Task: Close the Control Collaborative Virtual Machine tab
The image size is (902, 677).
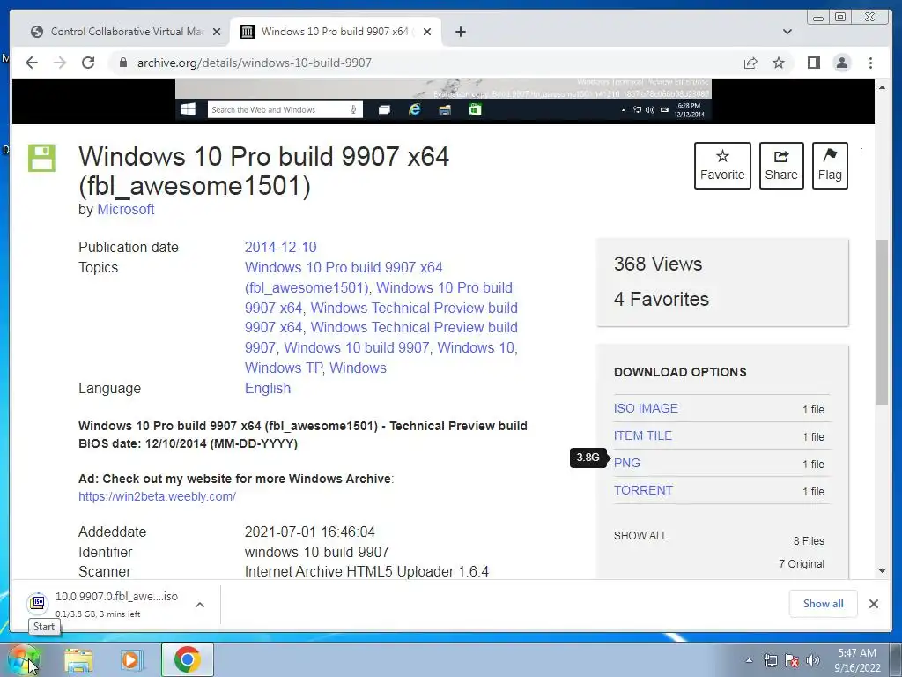Action: (217, 32)
